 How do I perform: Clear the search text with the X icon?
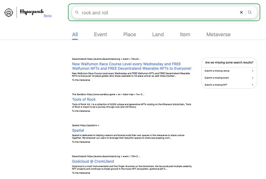click(241, 13)
